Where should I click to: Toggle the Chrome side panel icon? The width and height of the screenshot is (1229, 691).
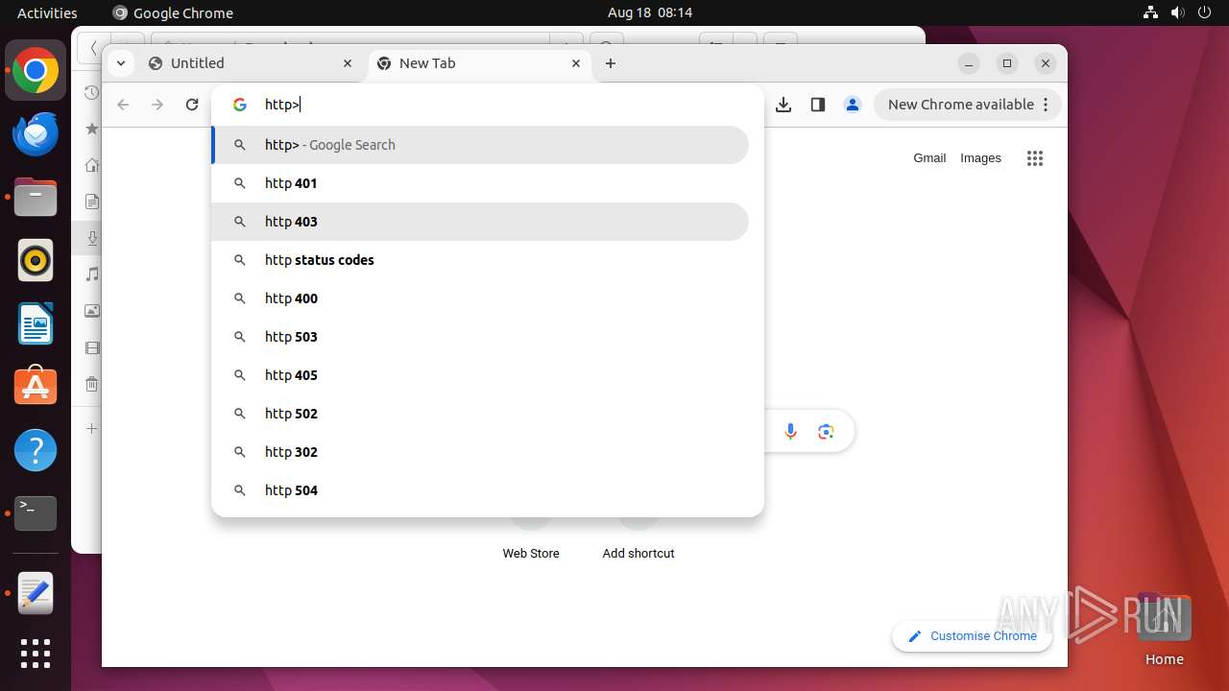coord(818,105)
